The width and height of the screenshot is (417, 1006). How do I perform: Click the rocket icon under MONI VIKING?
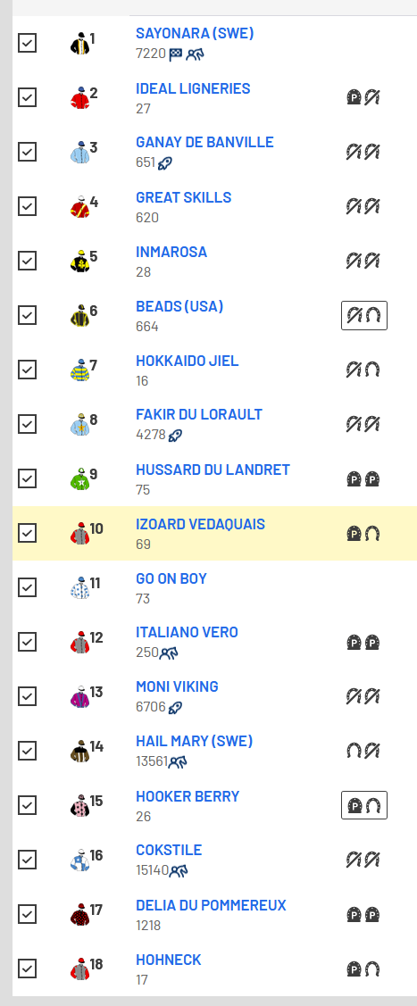175,708
